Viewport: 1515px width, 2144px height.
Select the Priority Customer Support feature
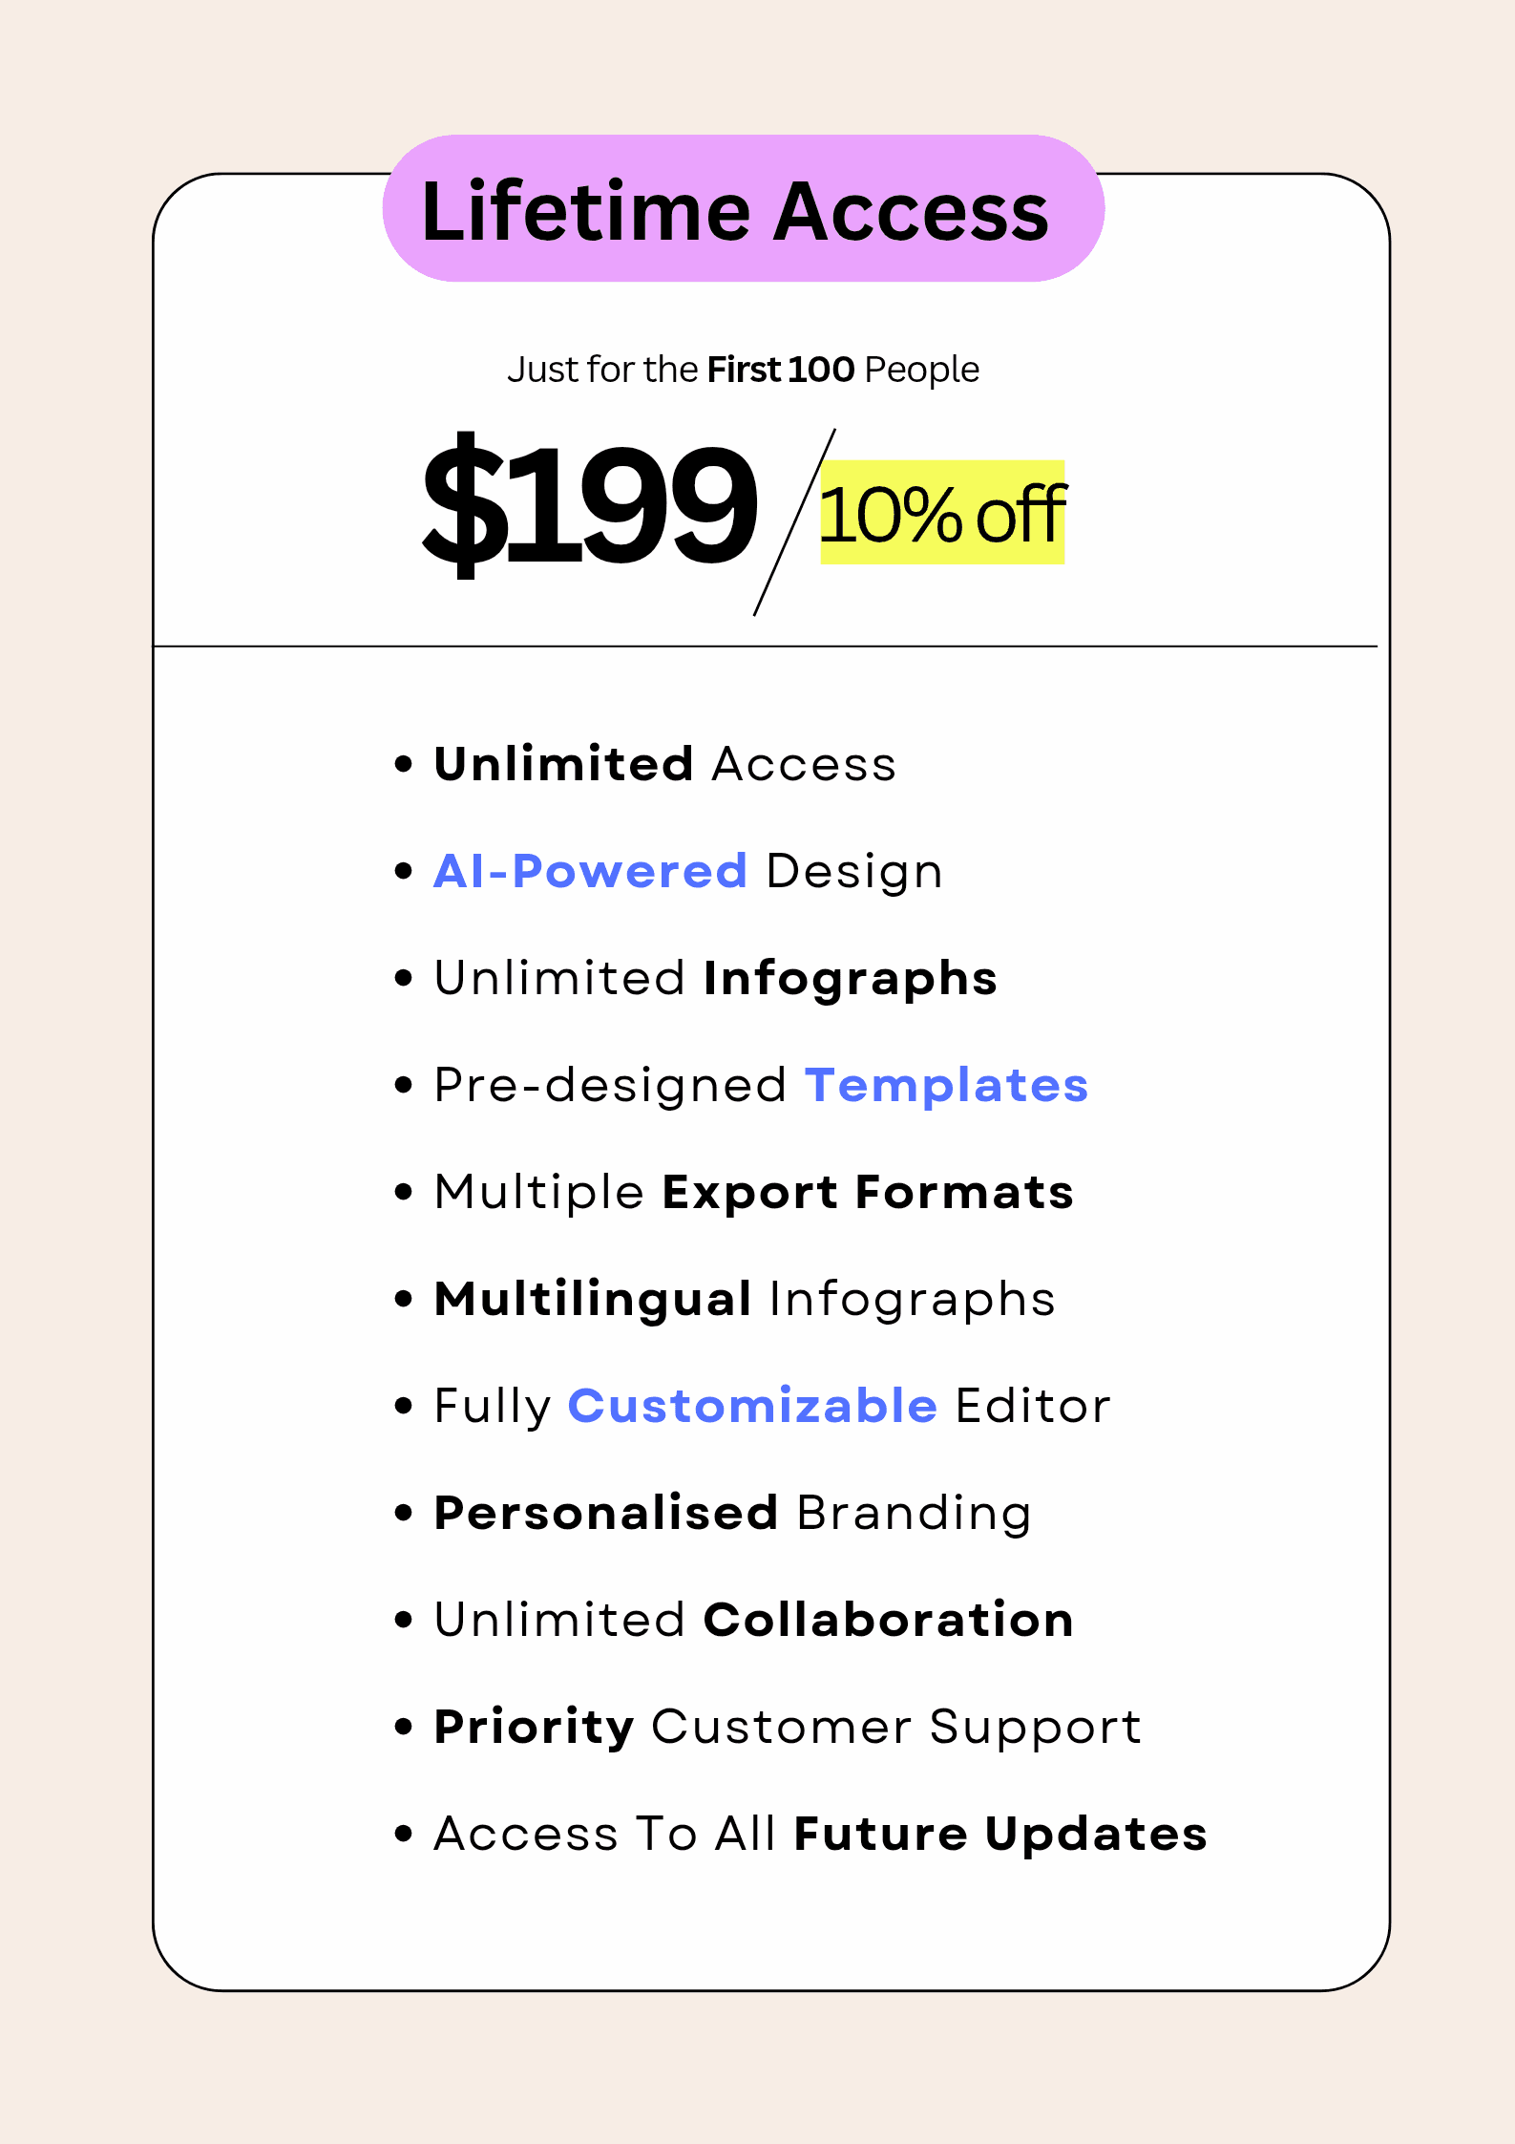pos(787,1728)
